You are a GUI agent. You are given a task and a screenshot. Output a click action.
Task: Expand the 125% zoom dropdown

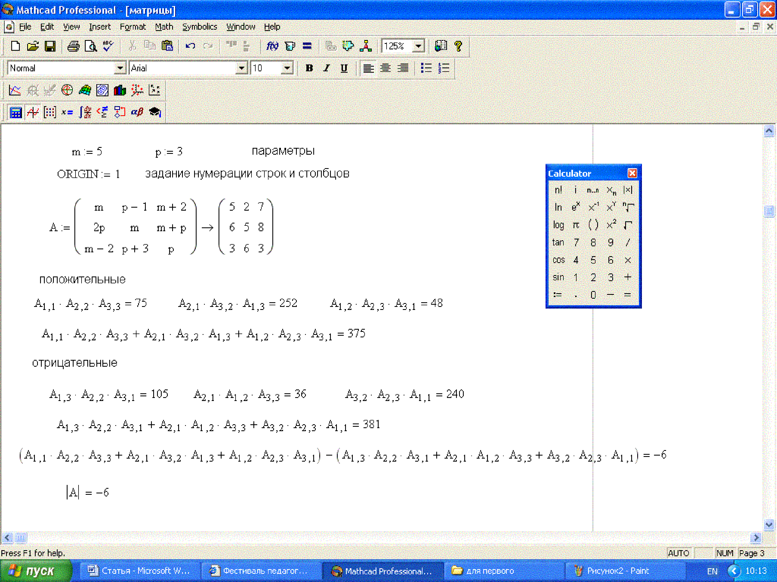[x=418, y=46]
